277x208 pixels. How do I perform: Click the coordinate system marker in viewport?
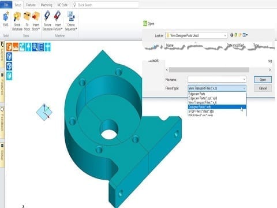[x=44, y=112]
